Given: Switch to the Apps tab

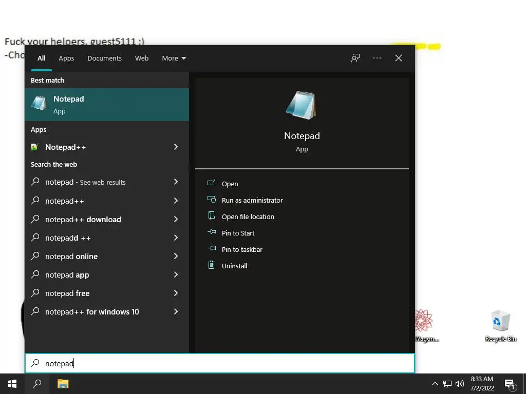Looking at the screenshot, I should coord(66,58).
